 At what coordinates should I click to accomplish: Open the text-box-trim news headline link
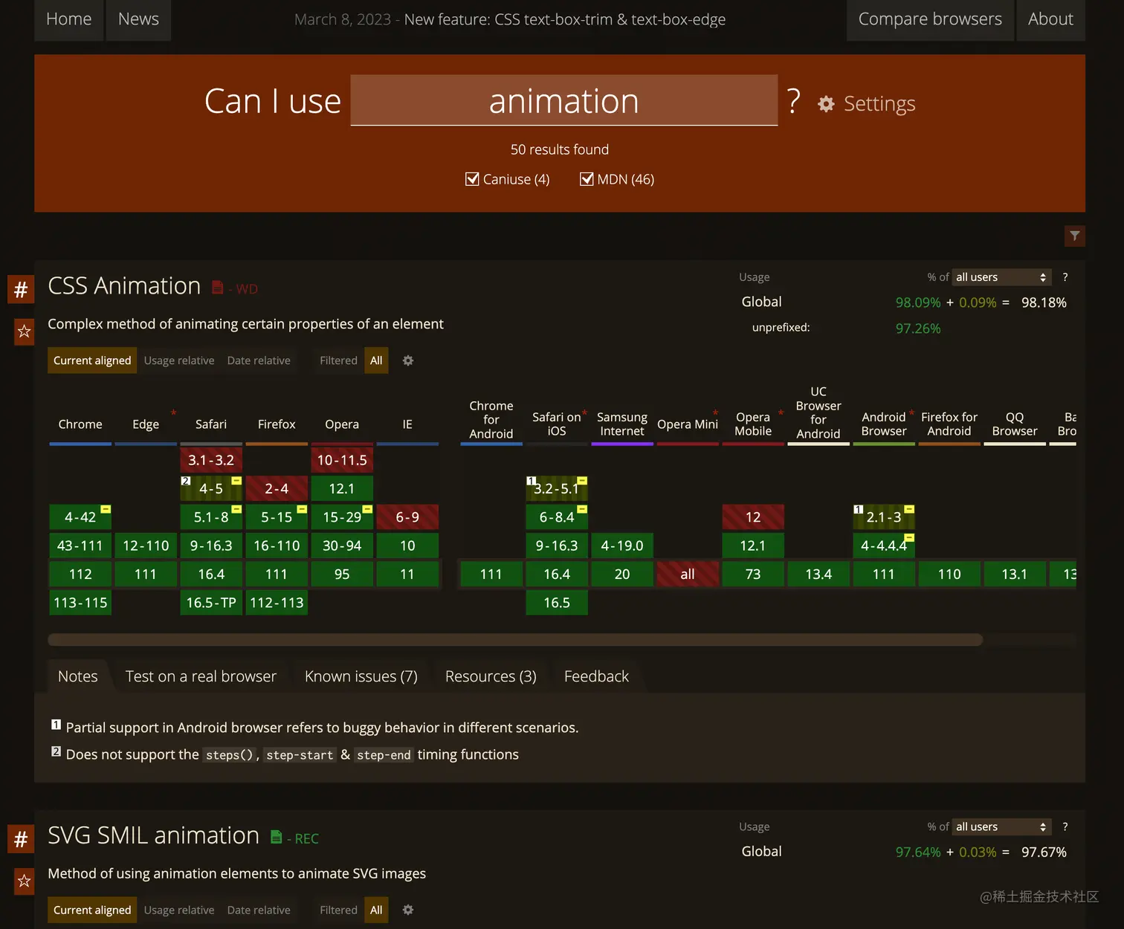565,19
